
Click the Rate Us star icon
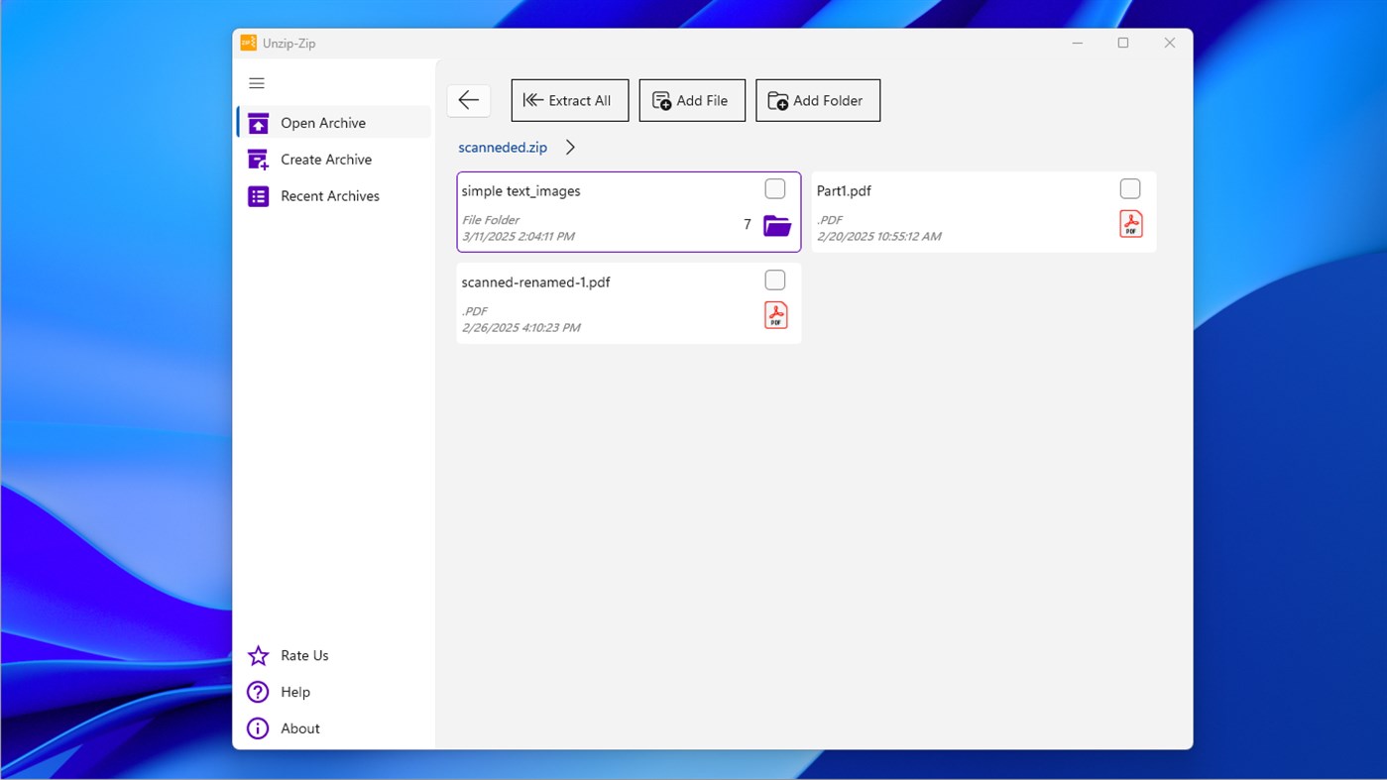coord(258,655)
